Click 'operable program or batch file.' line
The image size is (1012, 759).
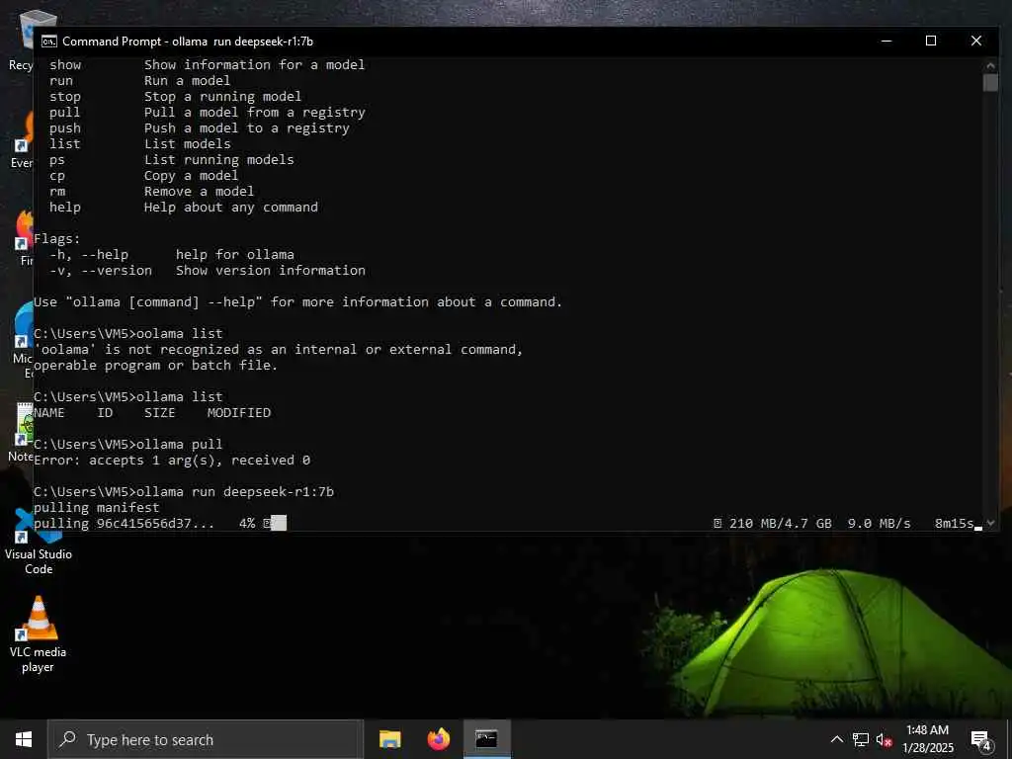tap(155, 366)
